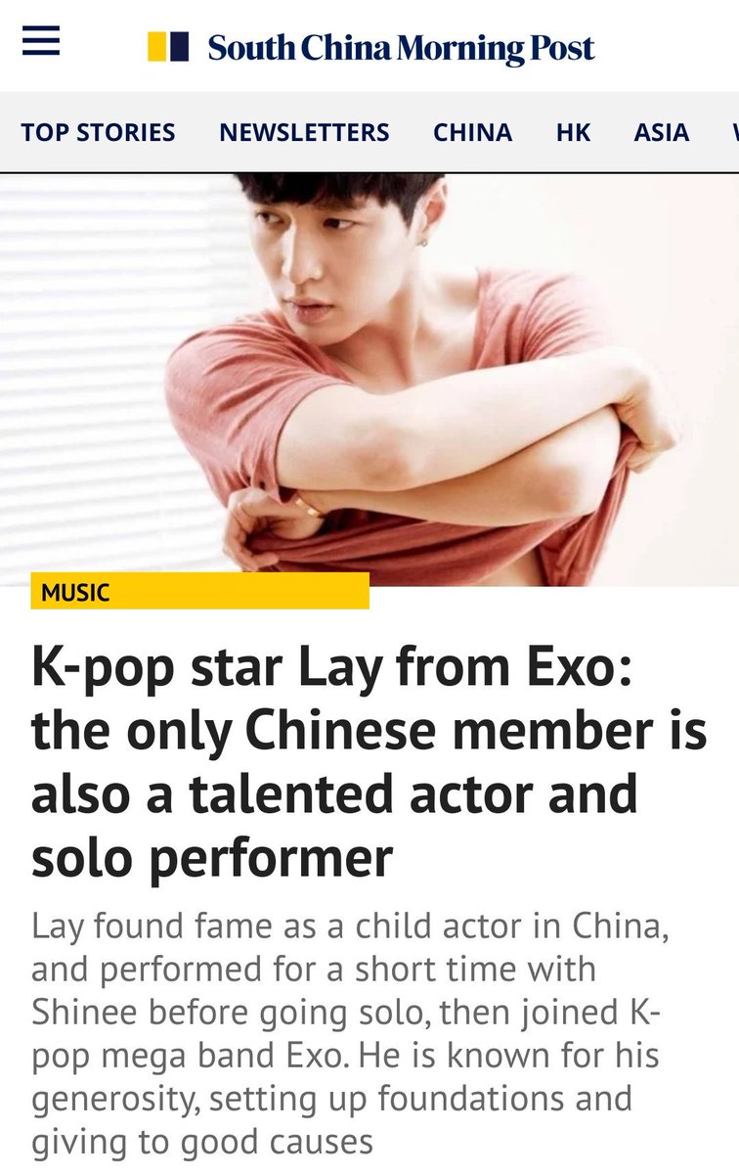Click the yellow and blue SCMP logo icon
This screenshot has height=1174, width=739.
168,47
